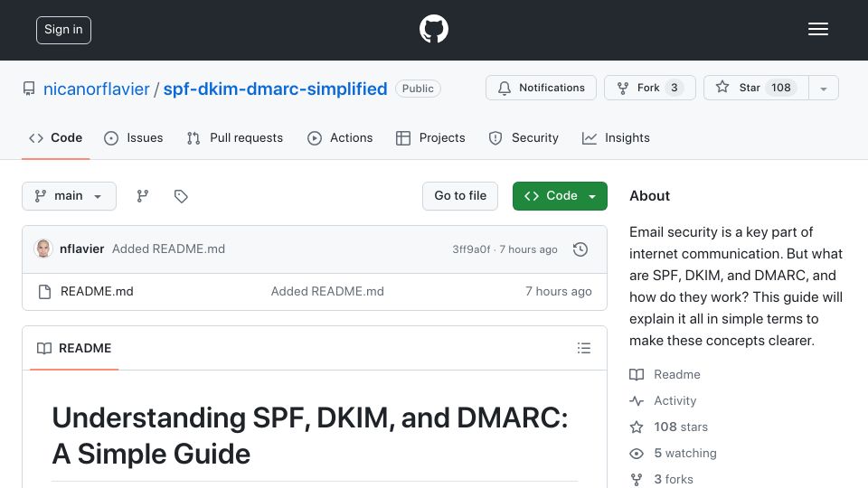Viewport: 868px width, 488px height.
Task: Open README.md row's commit message link
Action: point(327,292)
